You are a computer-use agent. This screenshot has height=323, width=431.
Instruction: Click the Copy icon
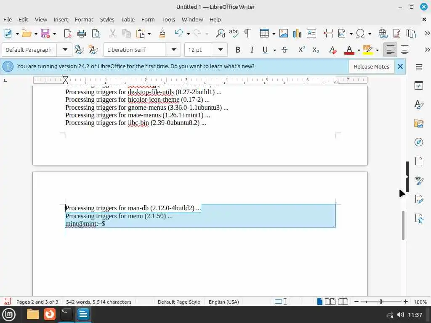pos(126,33)
